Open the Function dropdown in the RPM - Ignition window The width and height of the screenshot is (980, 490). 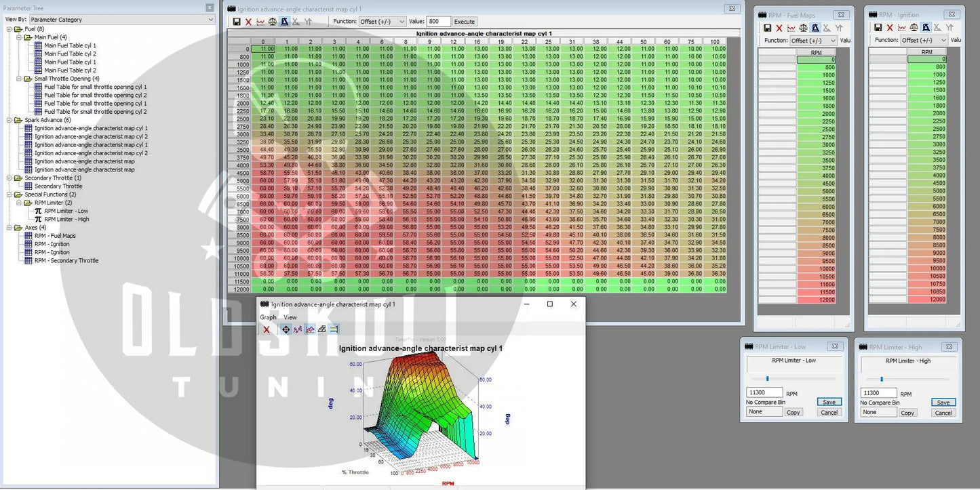(x=924, y=40)
